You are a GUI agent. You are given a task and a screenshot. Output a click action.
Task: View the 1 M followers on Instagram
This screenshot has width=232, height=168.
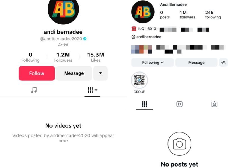click(188, 15)
